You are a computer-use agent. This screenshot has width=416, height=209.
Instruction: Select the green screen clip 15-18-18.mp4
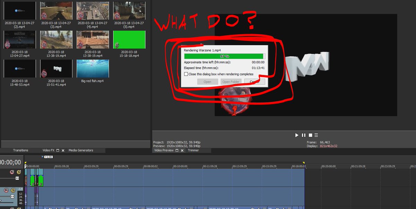tap(129, 39)
